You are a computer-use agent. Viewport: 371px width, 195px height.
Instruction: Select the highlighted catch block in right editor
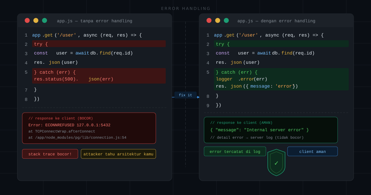click(281, 79)
